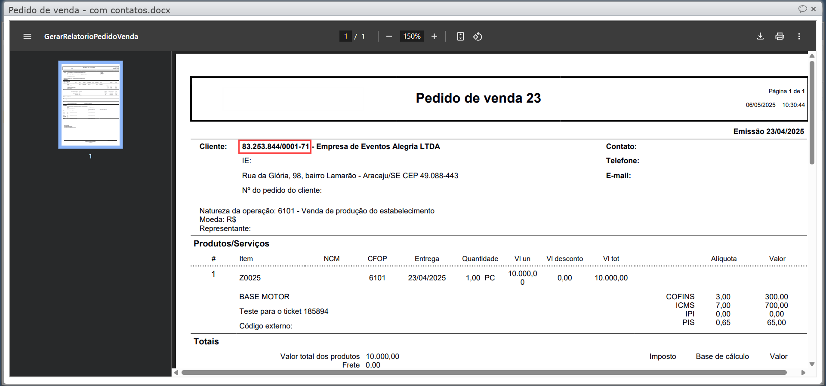Click the 'Página 1 de 1' text
The width and height of the screenshot is (826, 386).
click(x=786, y=91)
